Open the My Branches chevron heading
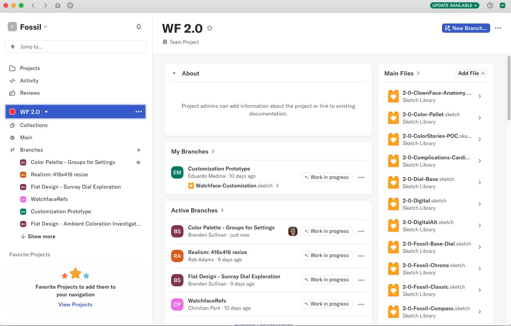Screen dimensions: 511x326 click(x=193, y=152)
